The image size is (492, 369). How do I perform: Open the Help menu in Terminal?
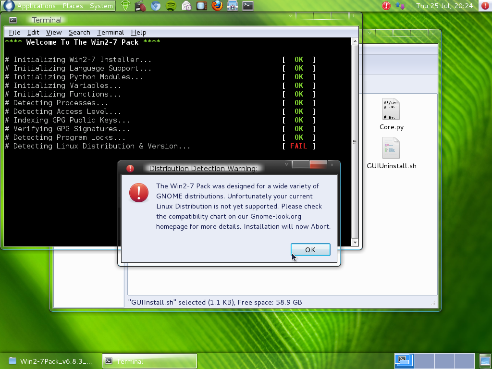138,32
